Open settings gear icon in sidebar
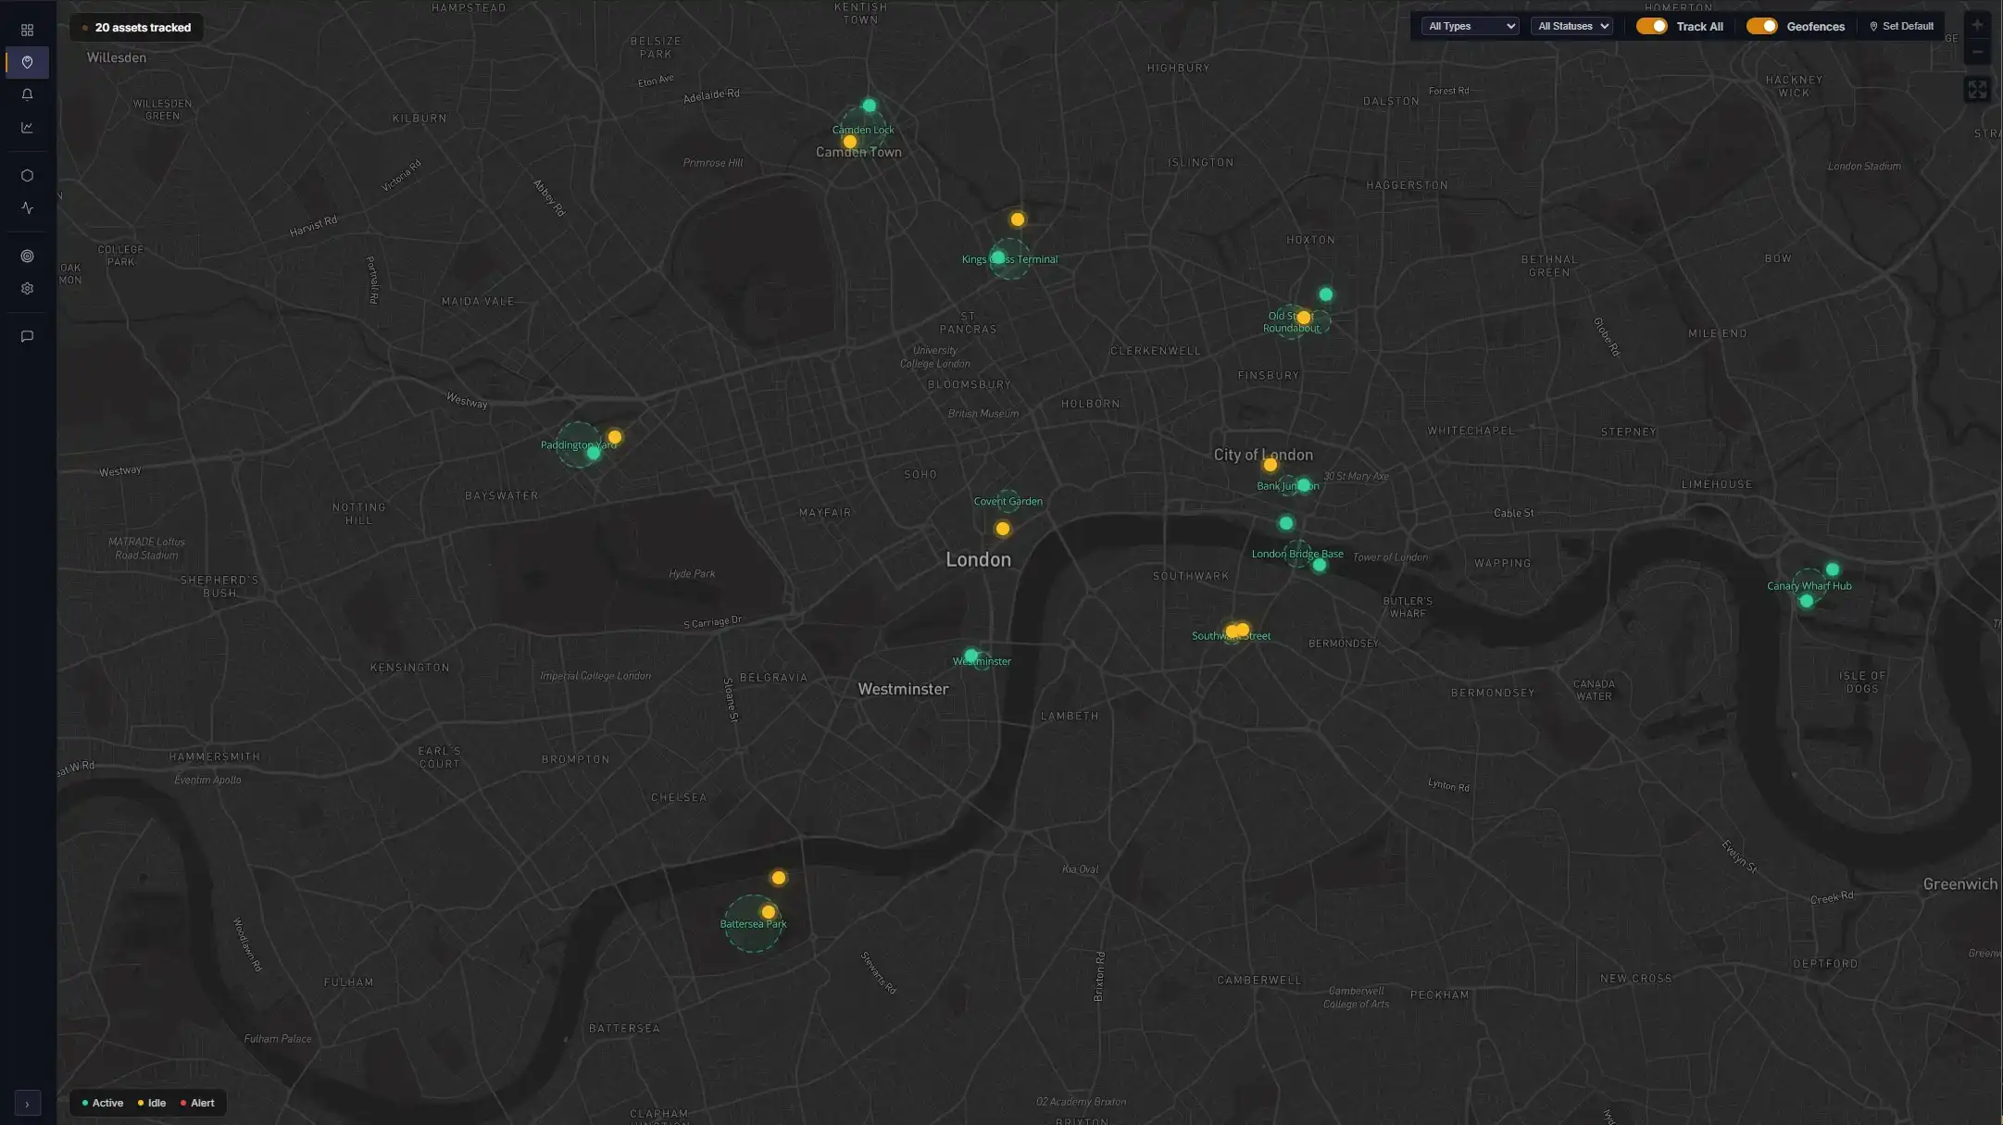 coord(27,289)
